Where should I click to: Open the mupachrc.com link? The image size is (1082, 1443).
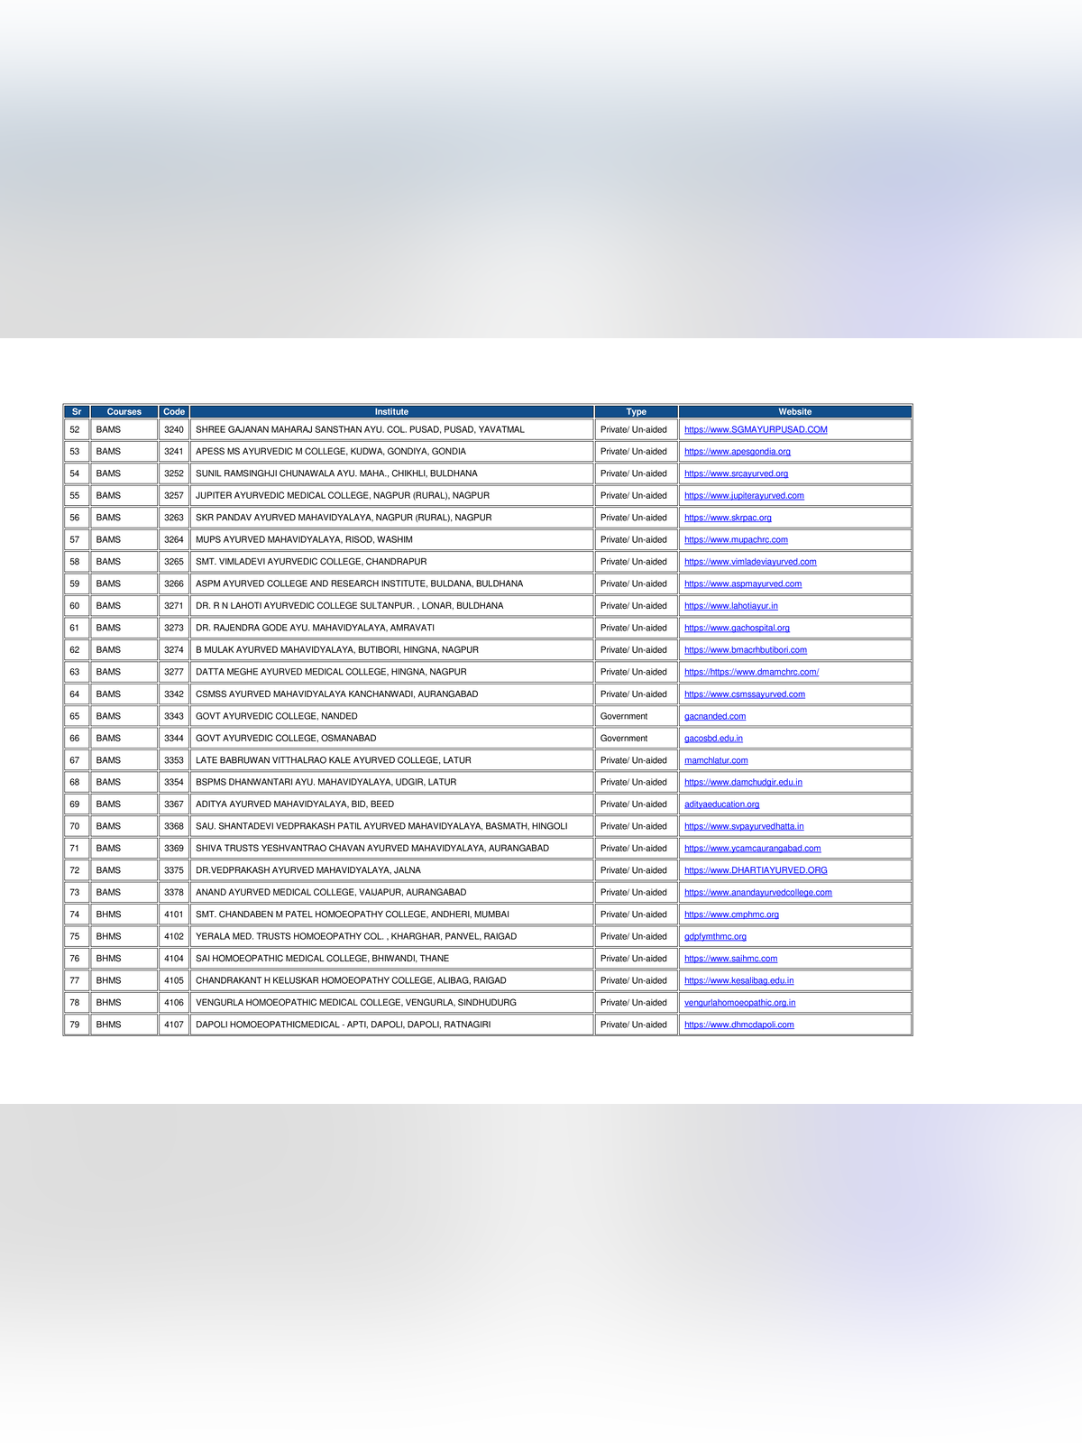[x=736, y=540]
